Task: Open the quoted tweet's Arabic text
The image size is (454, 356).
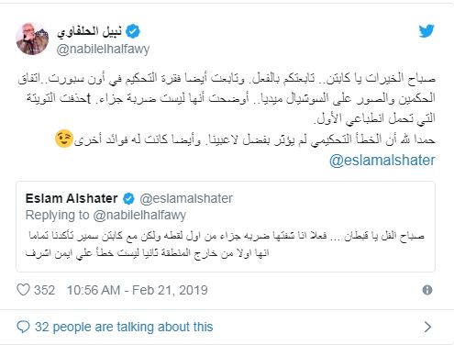Action: tap(226, 244)
